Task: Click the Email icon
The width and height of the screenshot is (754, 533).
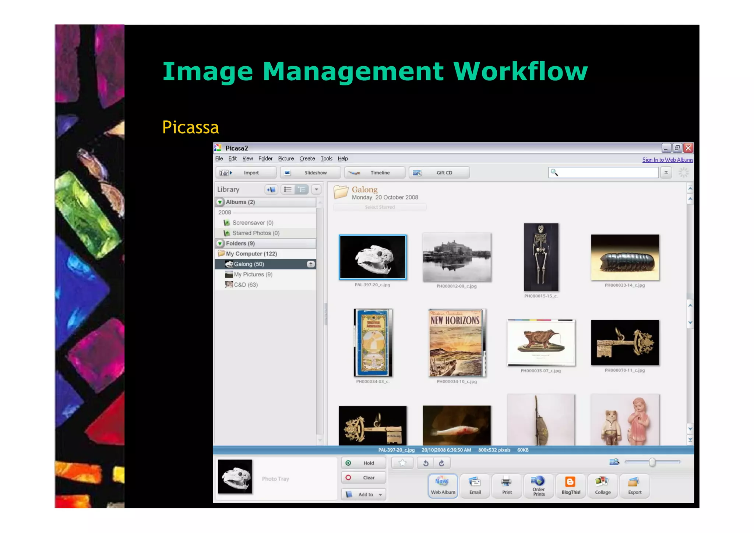Action: (x=475, y=486)
